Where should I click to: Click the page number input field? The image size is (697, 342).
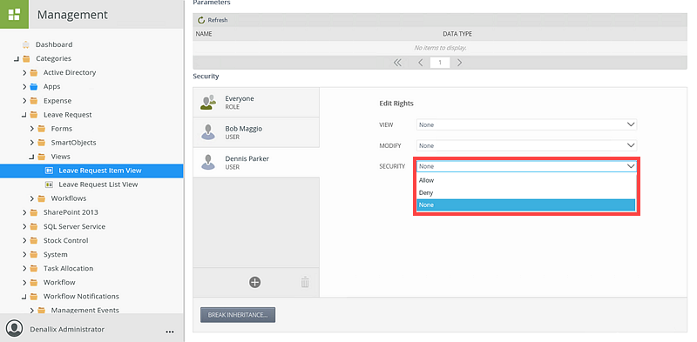(440, 63)
